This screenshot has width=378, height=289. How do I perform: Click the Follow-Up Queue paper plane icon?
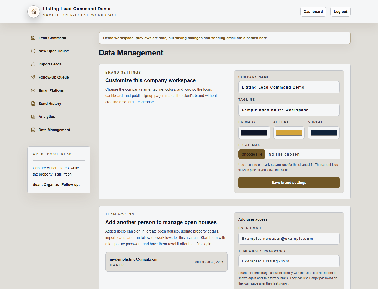tap(33, 77)
